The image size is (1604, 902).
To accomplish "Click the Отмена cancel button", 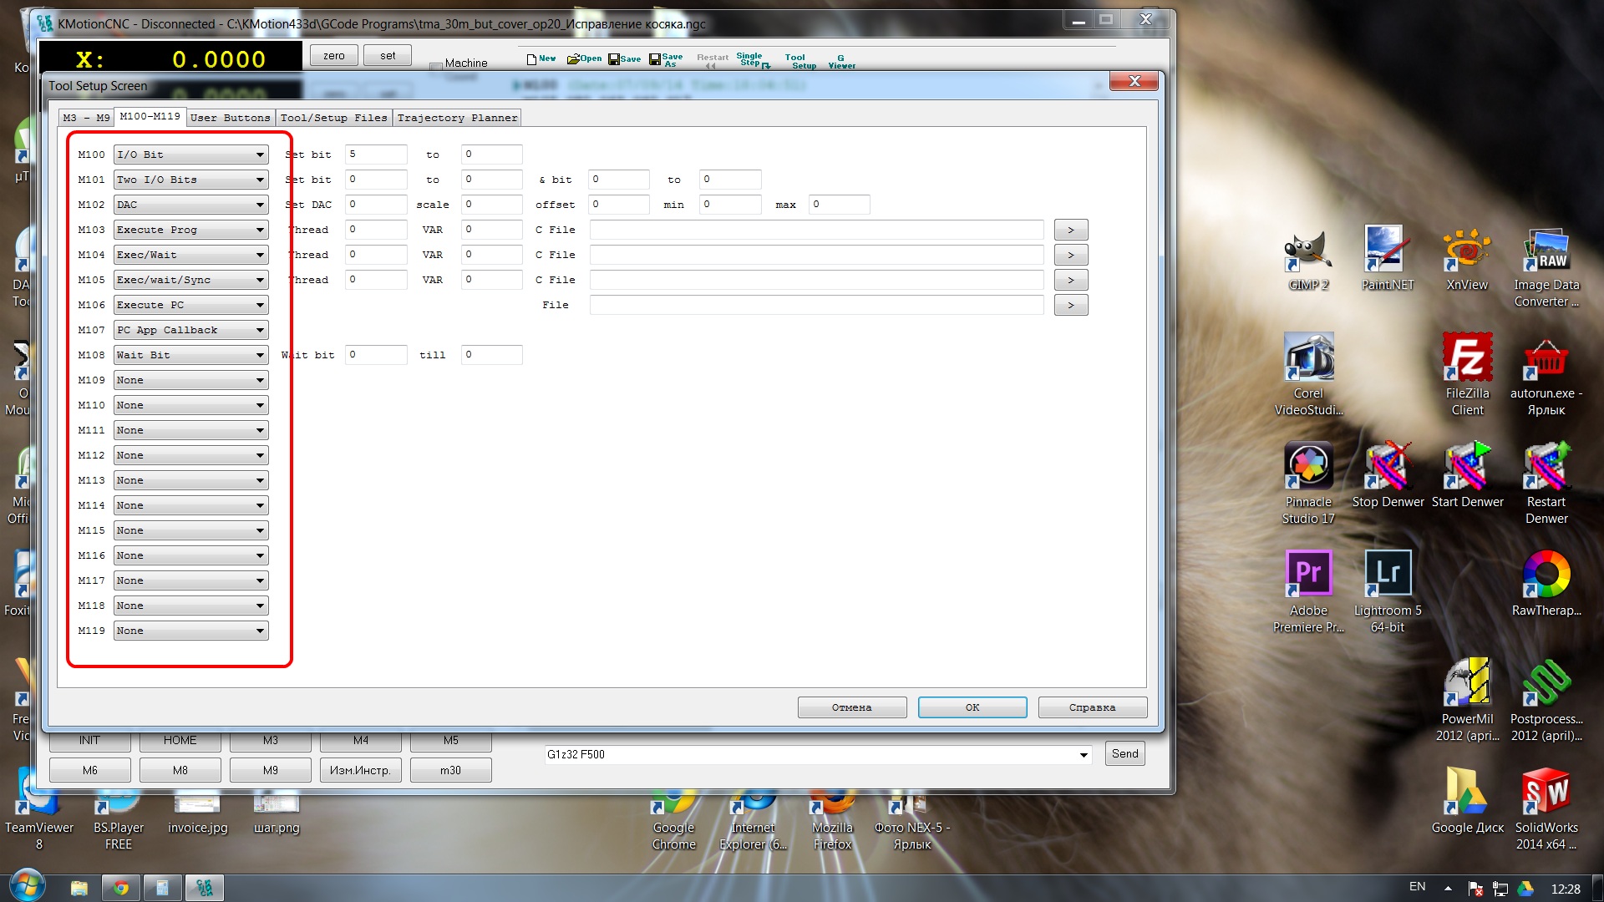I will pos(851,707).
